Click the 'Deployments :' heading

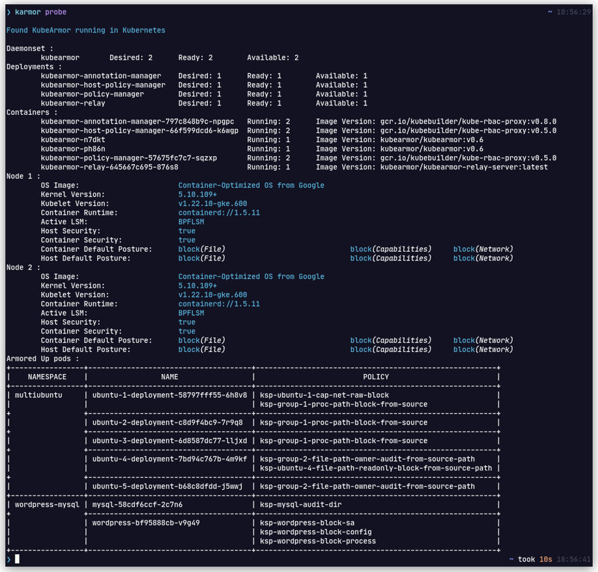(x=34, y=66)
